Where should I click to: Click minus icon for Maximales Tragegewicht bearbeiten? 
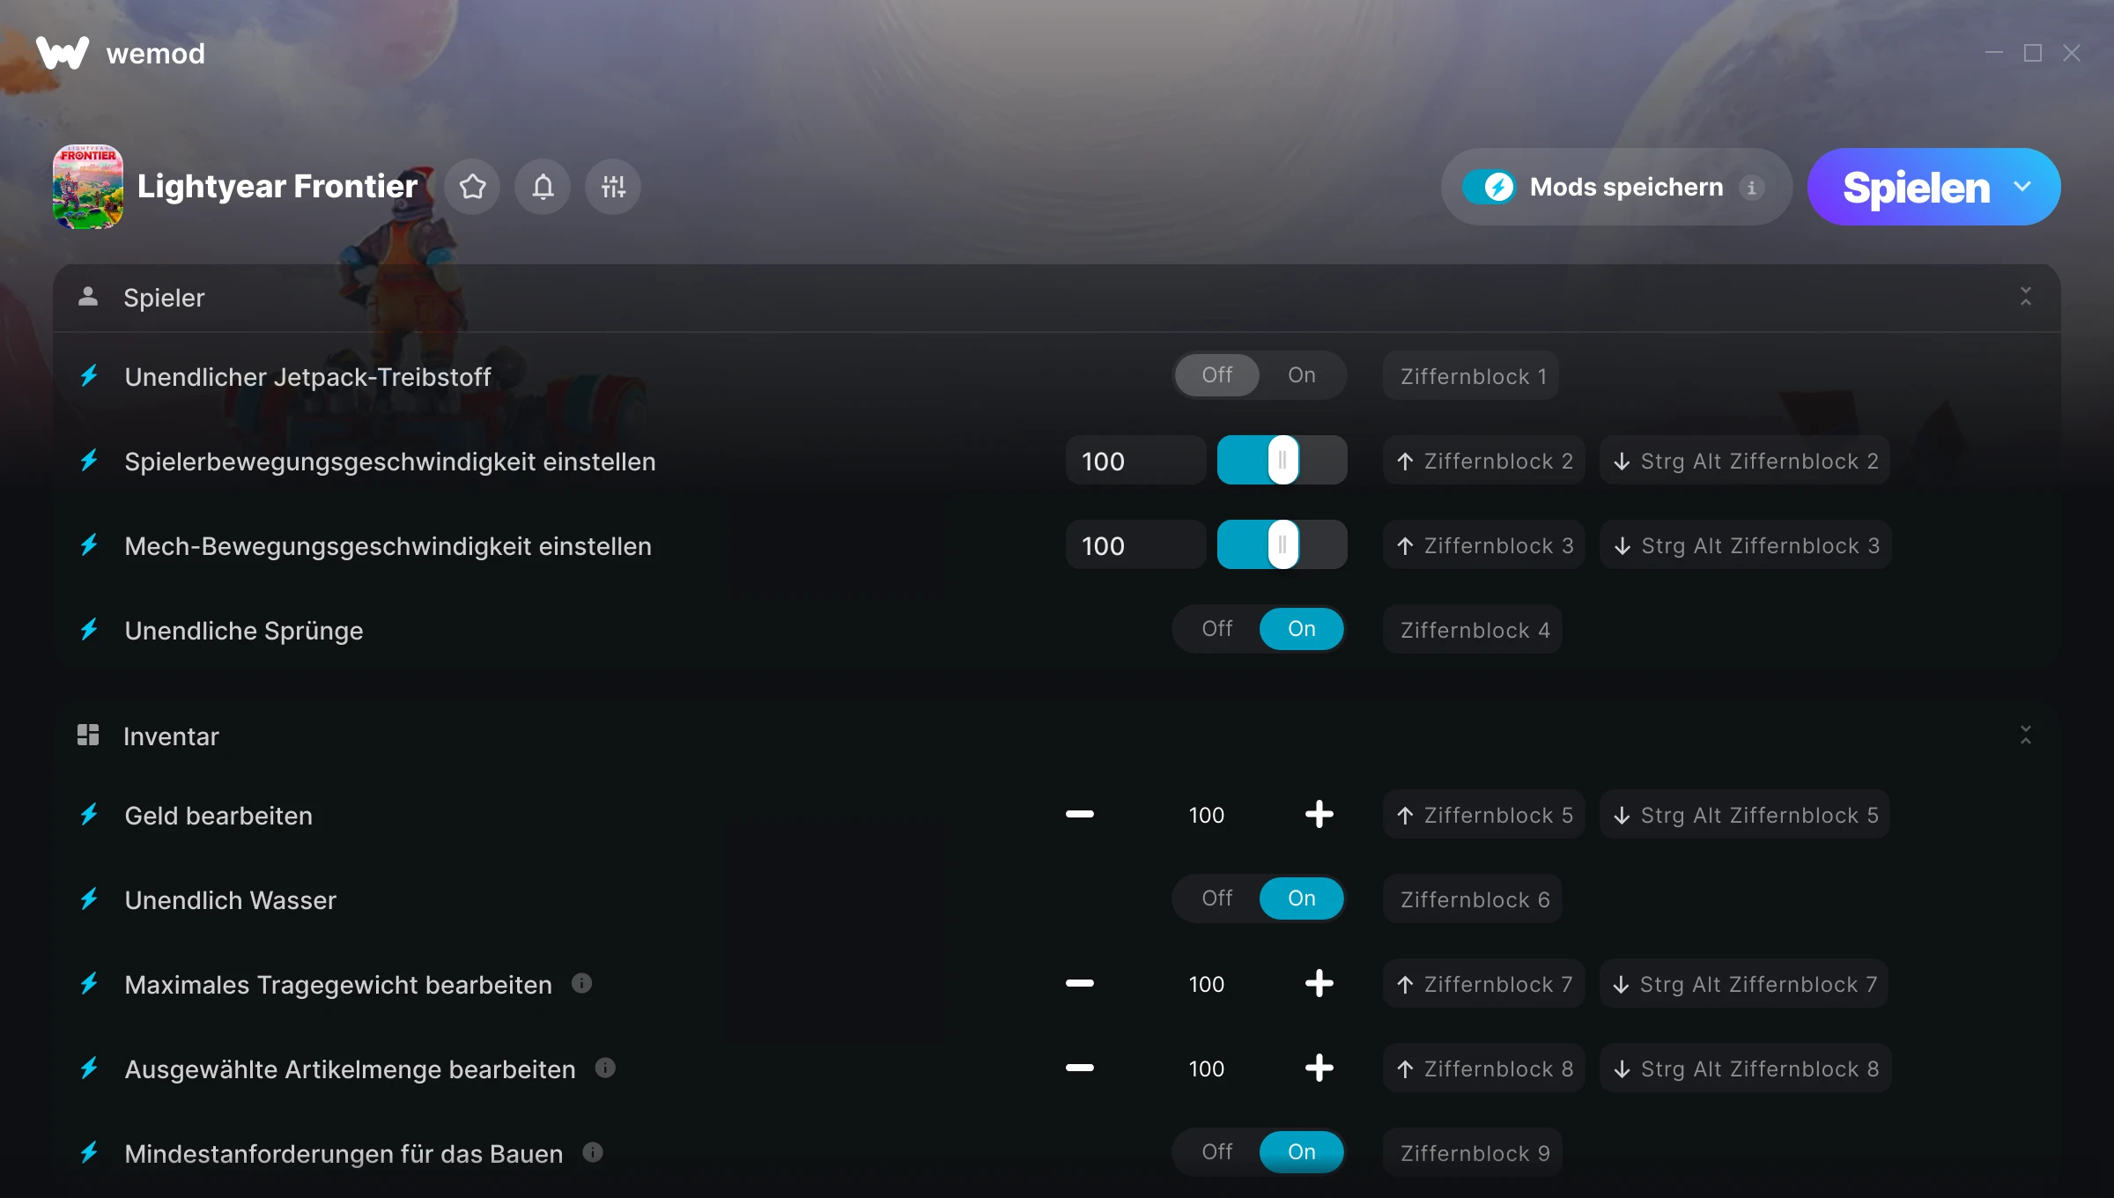(x=1079, y=984)
